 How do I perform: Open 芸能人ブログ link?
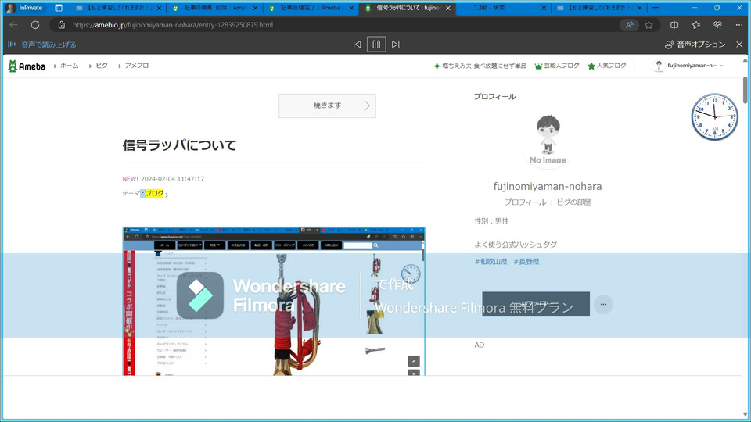pyautogui.click(x=557, y=66)
